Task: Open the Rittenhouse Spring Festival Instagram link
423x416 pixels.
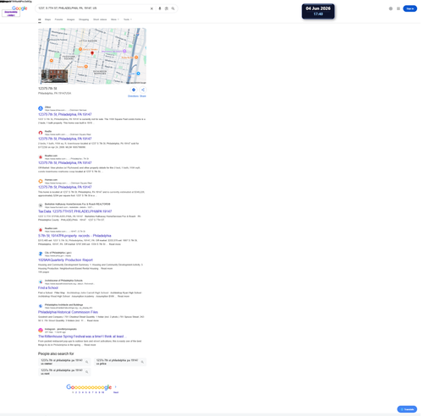Action: pos(82,337)
